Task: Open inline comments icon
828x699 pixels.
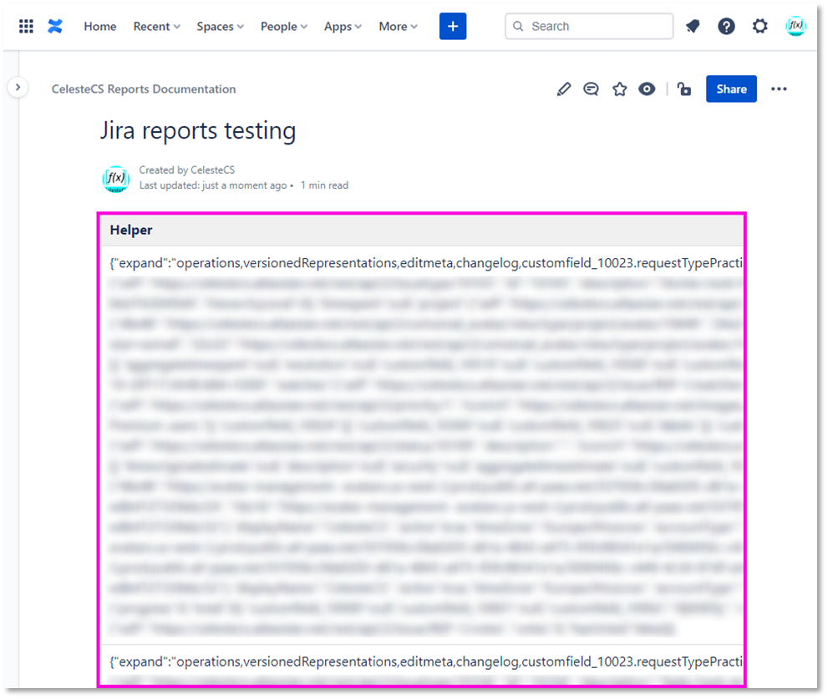Action: tap(591, 89)
